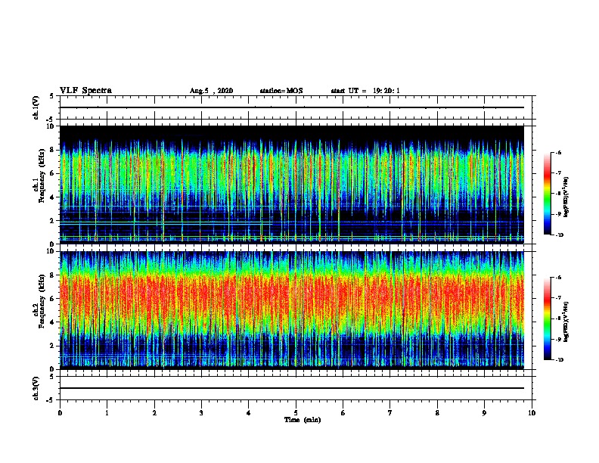Click the "8" tick on ch.1 frequency axis
Image resolution: width=599 pixels, height=463 pixels.
click(52, 150)
